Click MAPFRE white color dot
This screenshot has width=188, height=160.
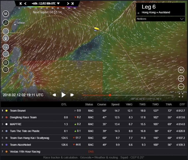pyautogui.click(x=6, y=124)
